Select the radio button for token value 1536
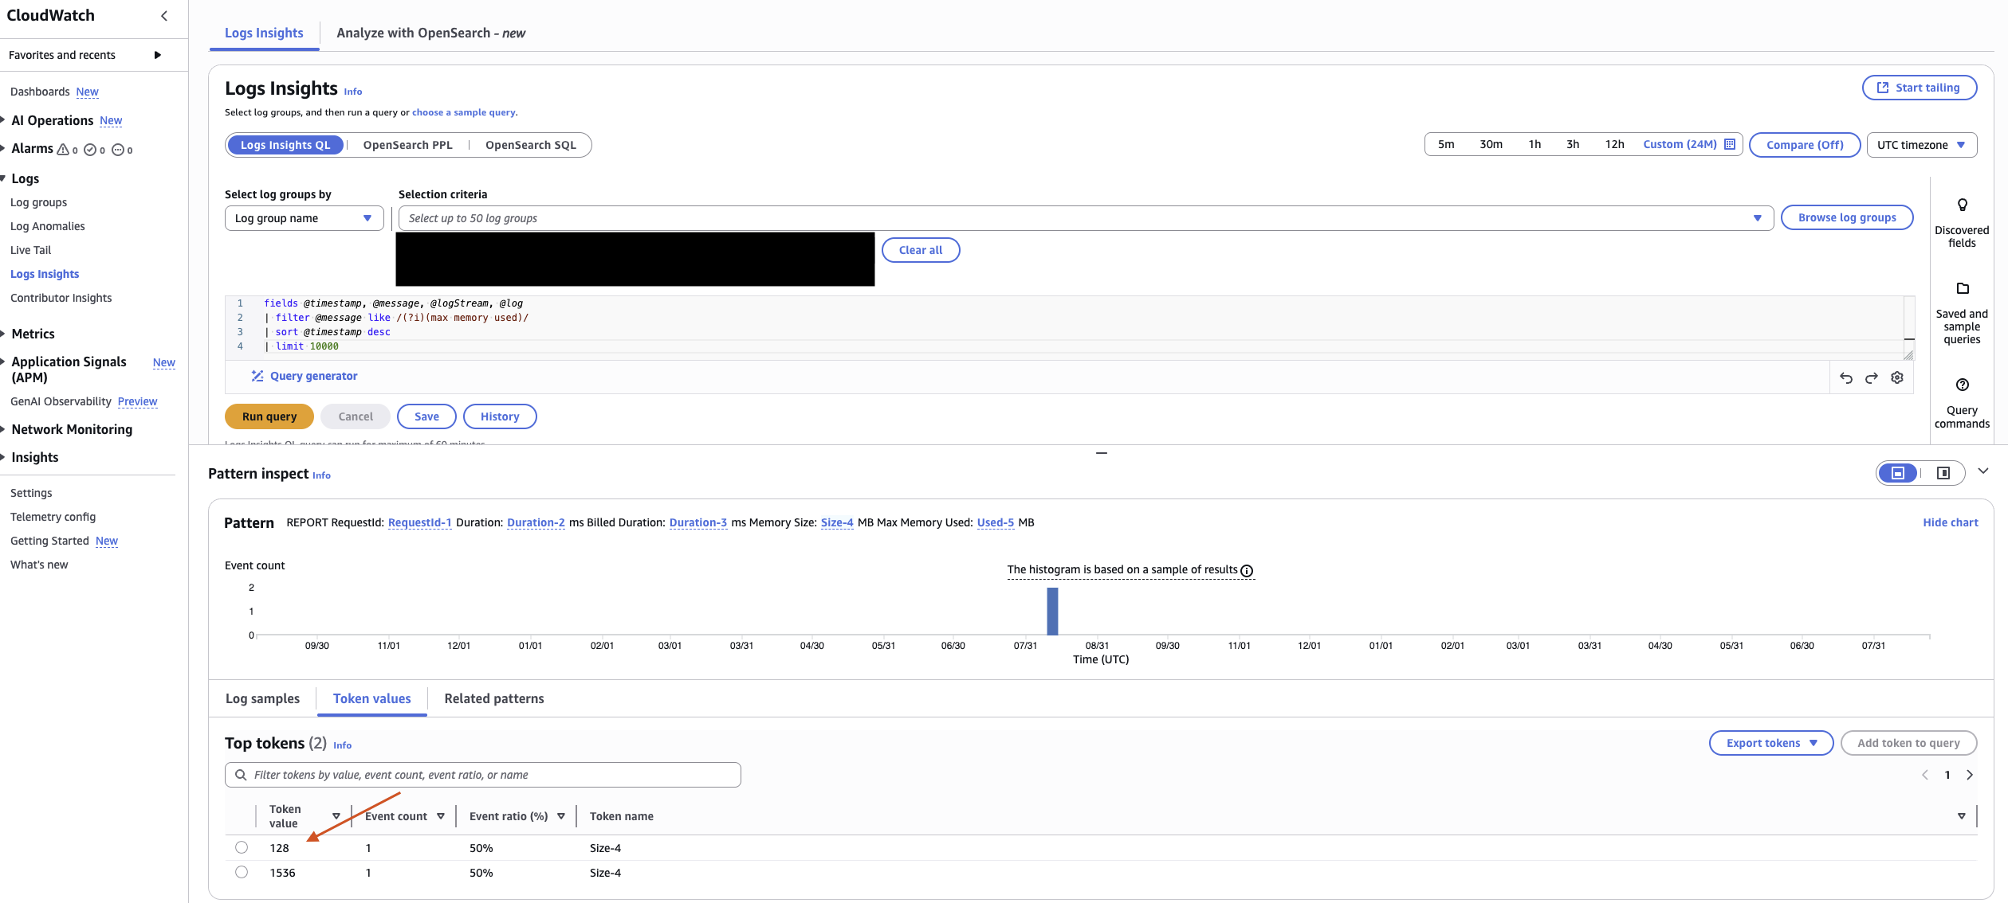The image size is (2008, 903). [242, 872]
